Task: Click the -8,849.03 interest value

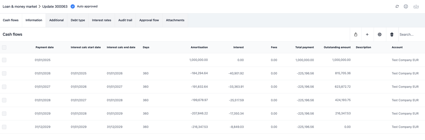Action: tap(237, 127)
